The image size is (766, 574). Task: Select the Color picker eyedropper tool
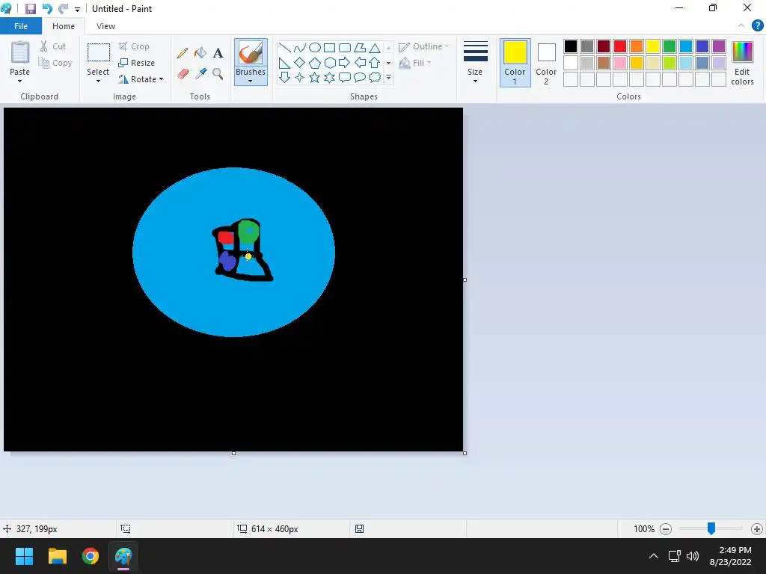tap(200, 74)
